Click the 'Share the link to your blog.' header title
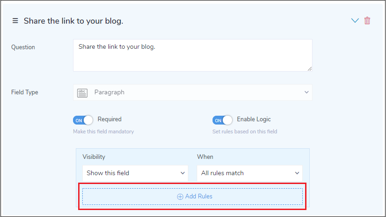This screenshot has width=386, height=217. pyautogui.click(x=73, y=21)
